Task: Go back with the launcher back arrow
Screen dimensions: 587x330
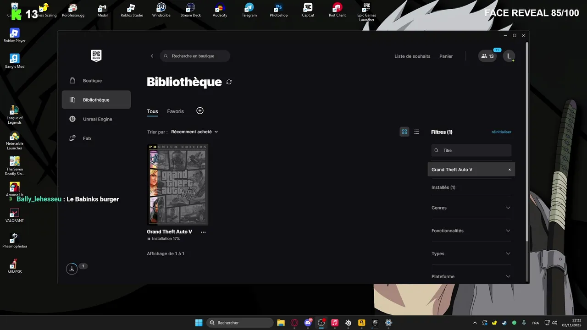Action: pyautogui.click(x=152, y=56)
